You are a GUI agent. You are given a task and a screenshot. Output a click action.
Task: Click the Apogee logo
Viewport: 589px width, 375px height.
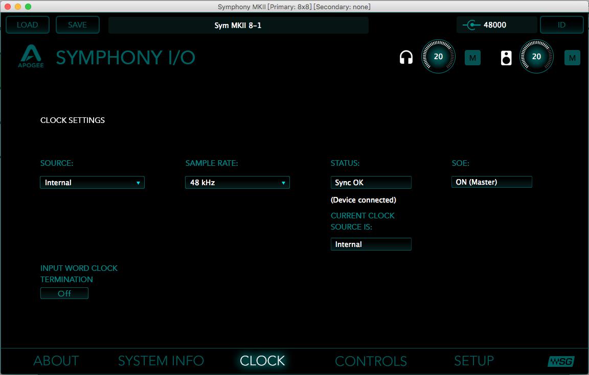[31, 57]
